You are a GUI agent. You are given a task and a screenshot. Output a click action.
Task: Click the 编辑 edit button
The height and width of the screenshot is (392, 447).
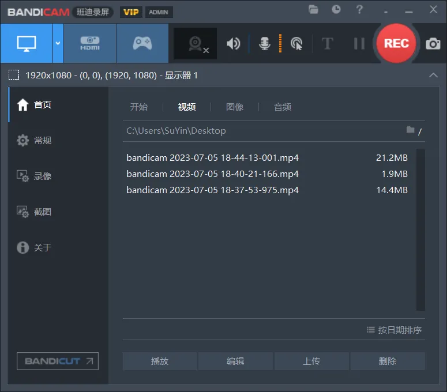point(235,361)
